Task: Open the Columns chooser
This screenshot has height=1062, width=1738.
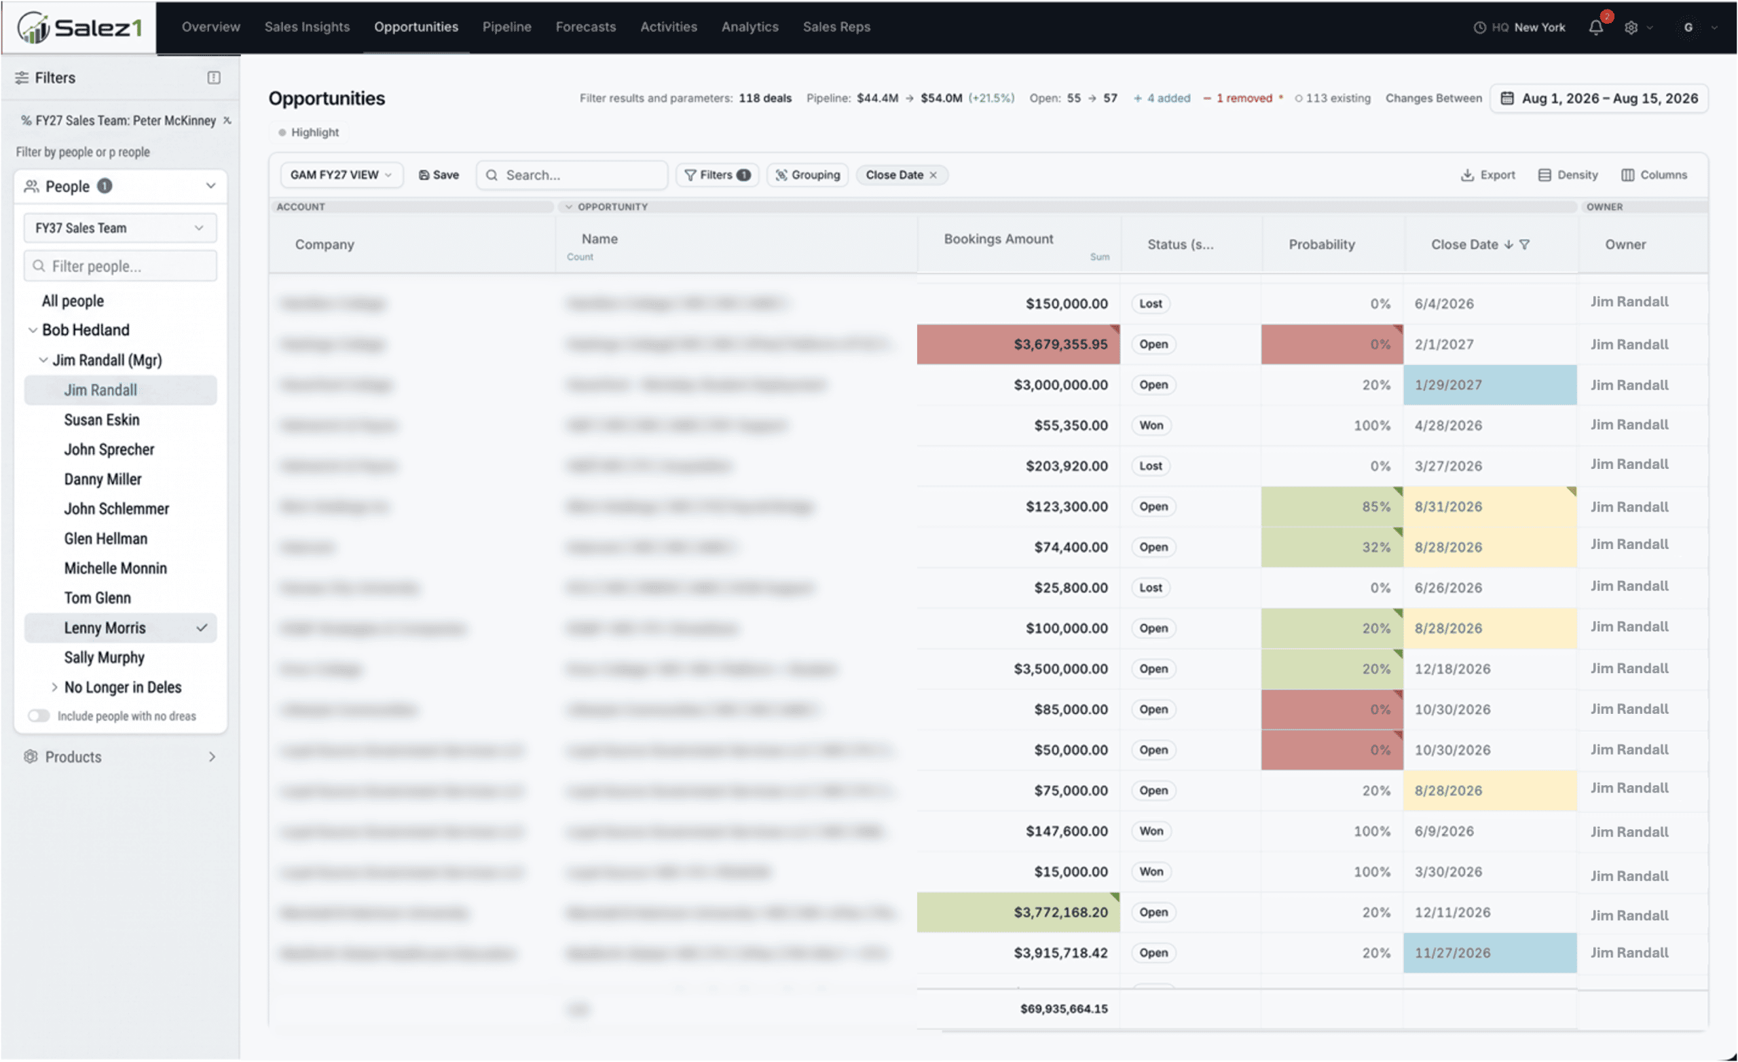Action: click(x=1654, y=175)
